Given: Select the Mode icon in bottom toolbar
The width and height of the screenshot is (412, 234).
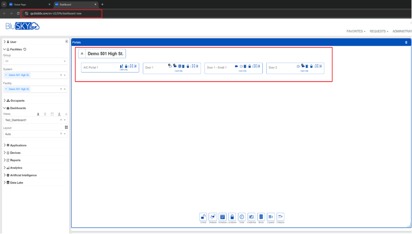Looking at the screenshot, I should [261, 216].
